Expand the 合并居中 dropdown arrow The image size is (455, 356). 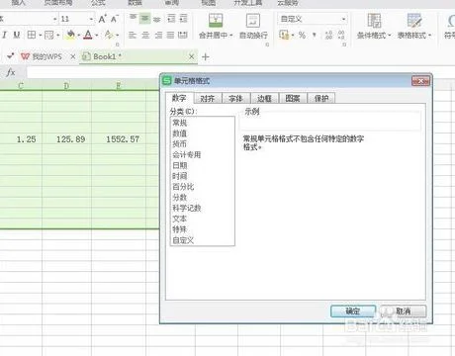click(231, 35)
